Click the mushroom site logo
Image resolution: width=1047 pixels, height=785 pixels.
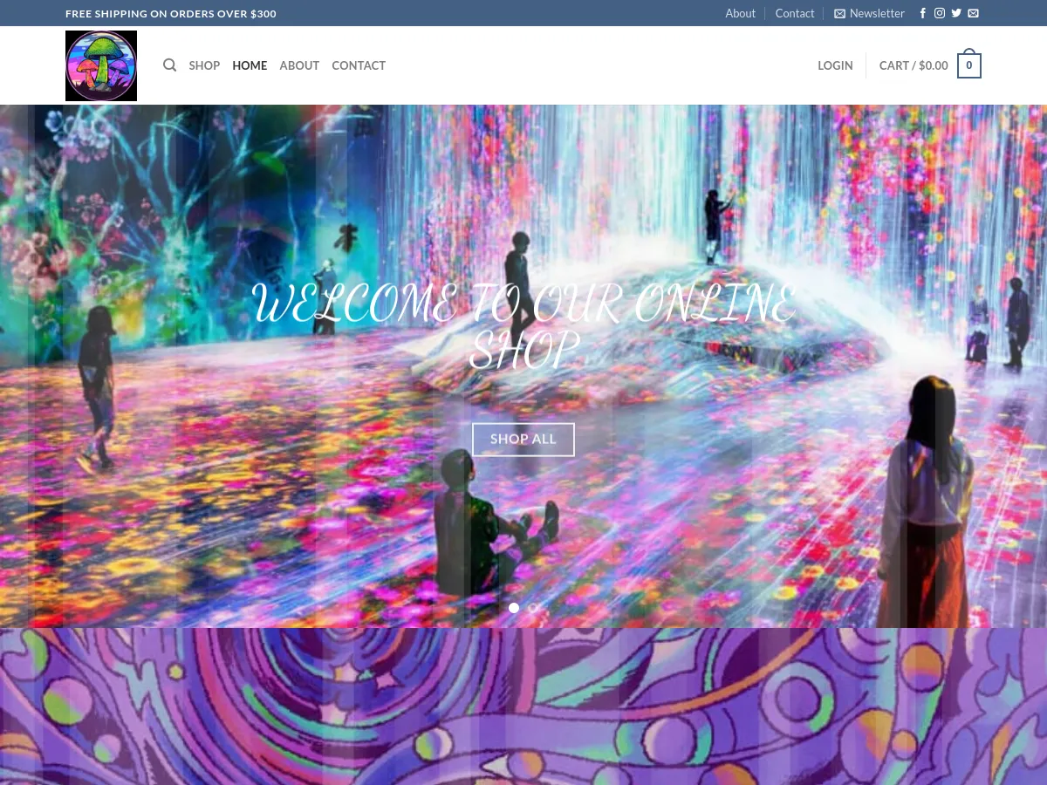[101, 65]
